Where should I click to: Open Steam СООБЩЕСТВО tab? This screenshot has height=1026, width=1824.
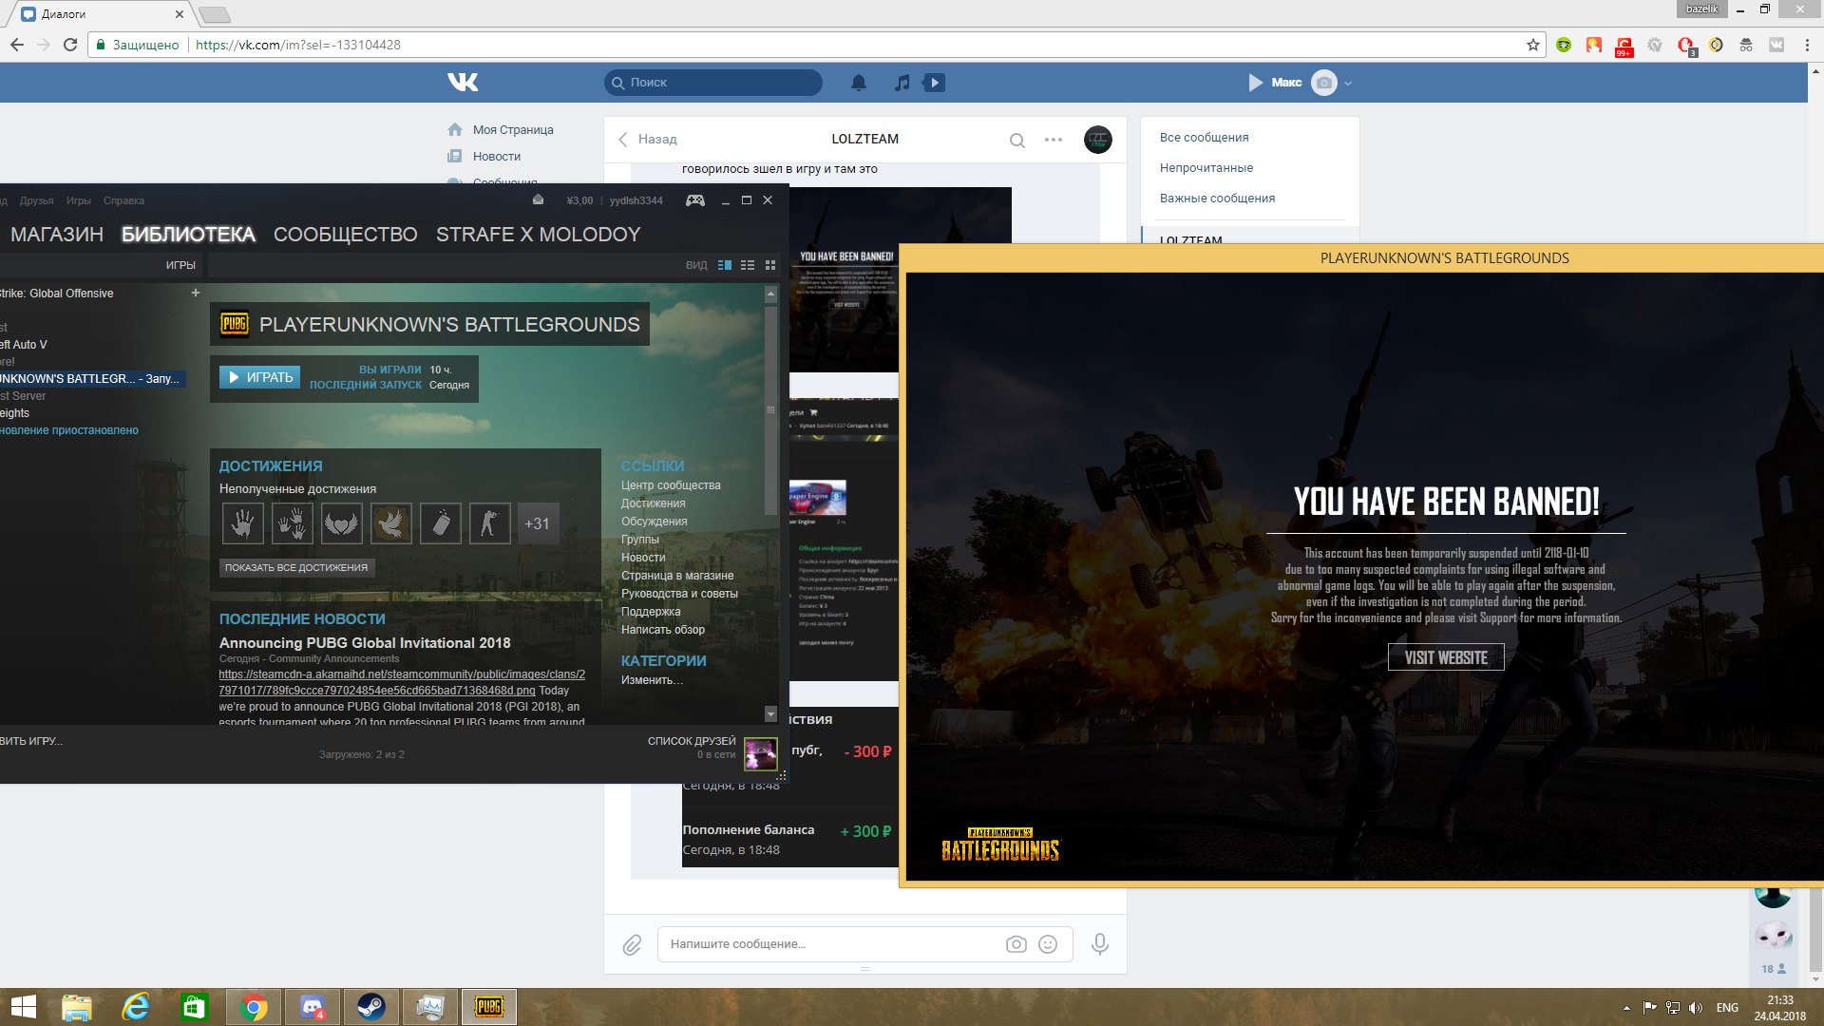(346, 235)
